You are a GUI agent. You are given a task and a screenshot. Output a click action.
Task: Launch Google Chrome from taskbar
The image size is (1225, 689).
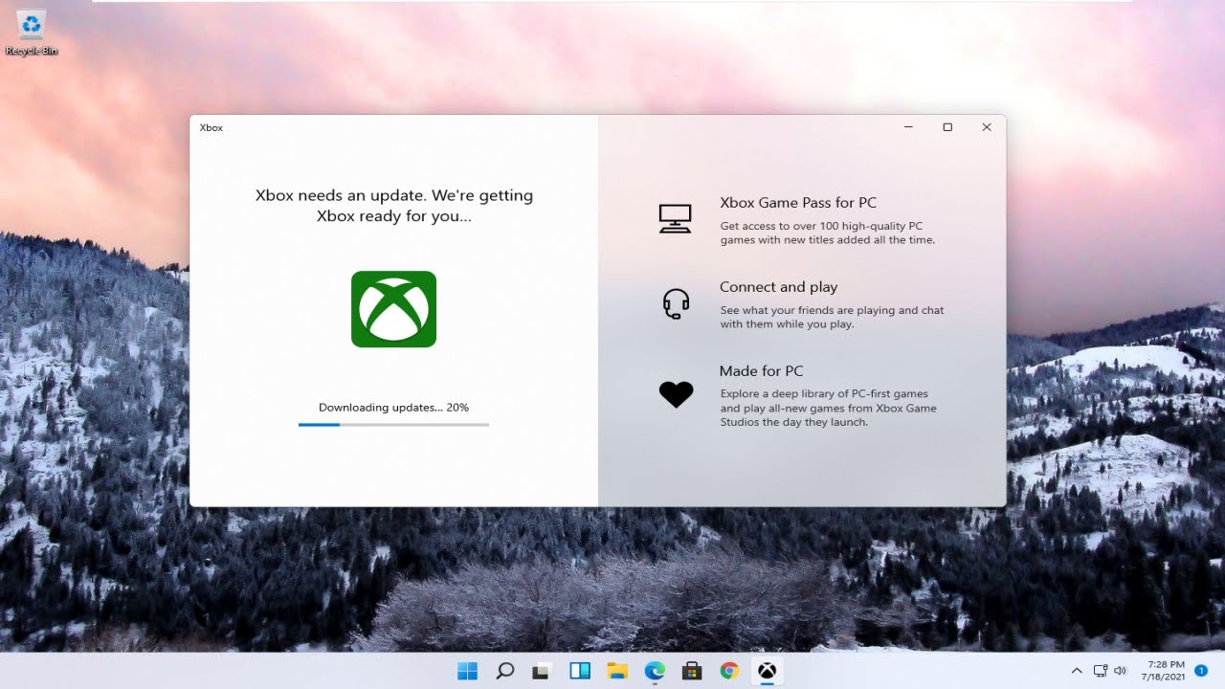(x=729, y=671)
